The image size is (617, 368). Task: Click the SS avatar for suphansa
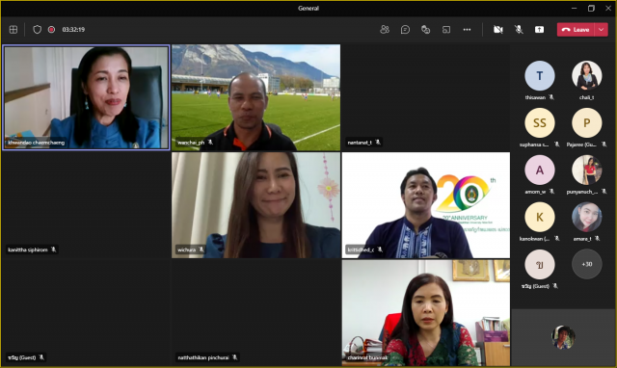540,122
